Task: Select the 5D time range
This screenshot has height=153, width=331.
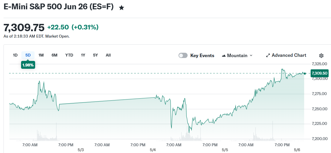Action: (x=28, y=55)
